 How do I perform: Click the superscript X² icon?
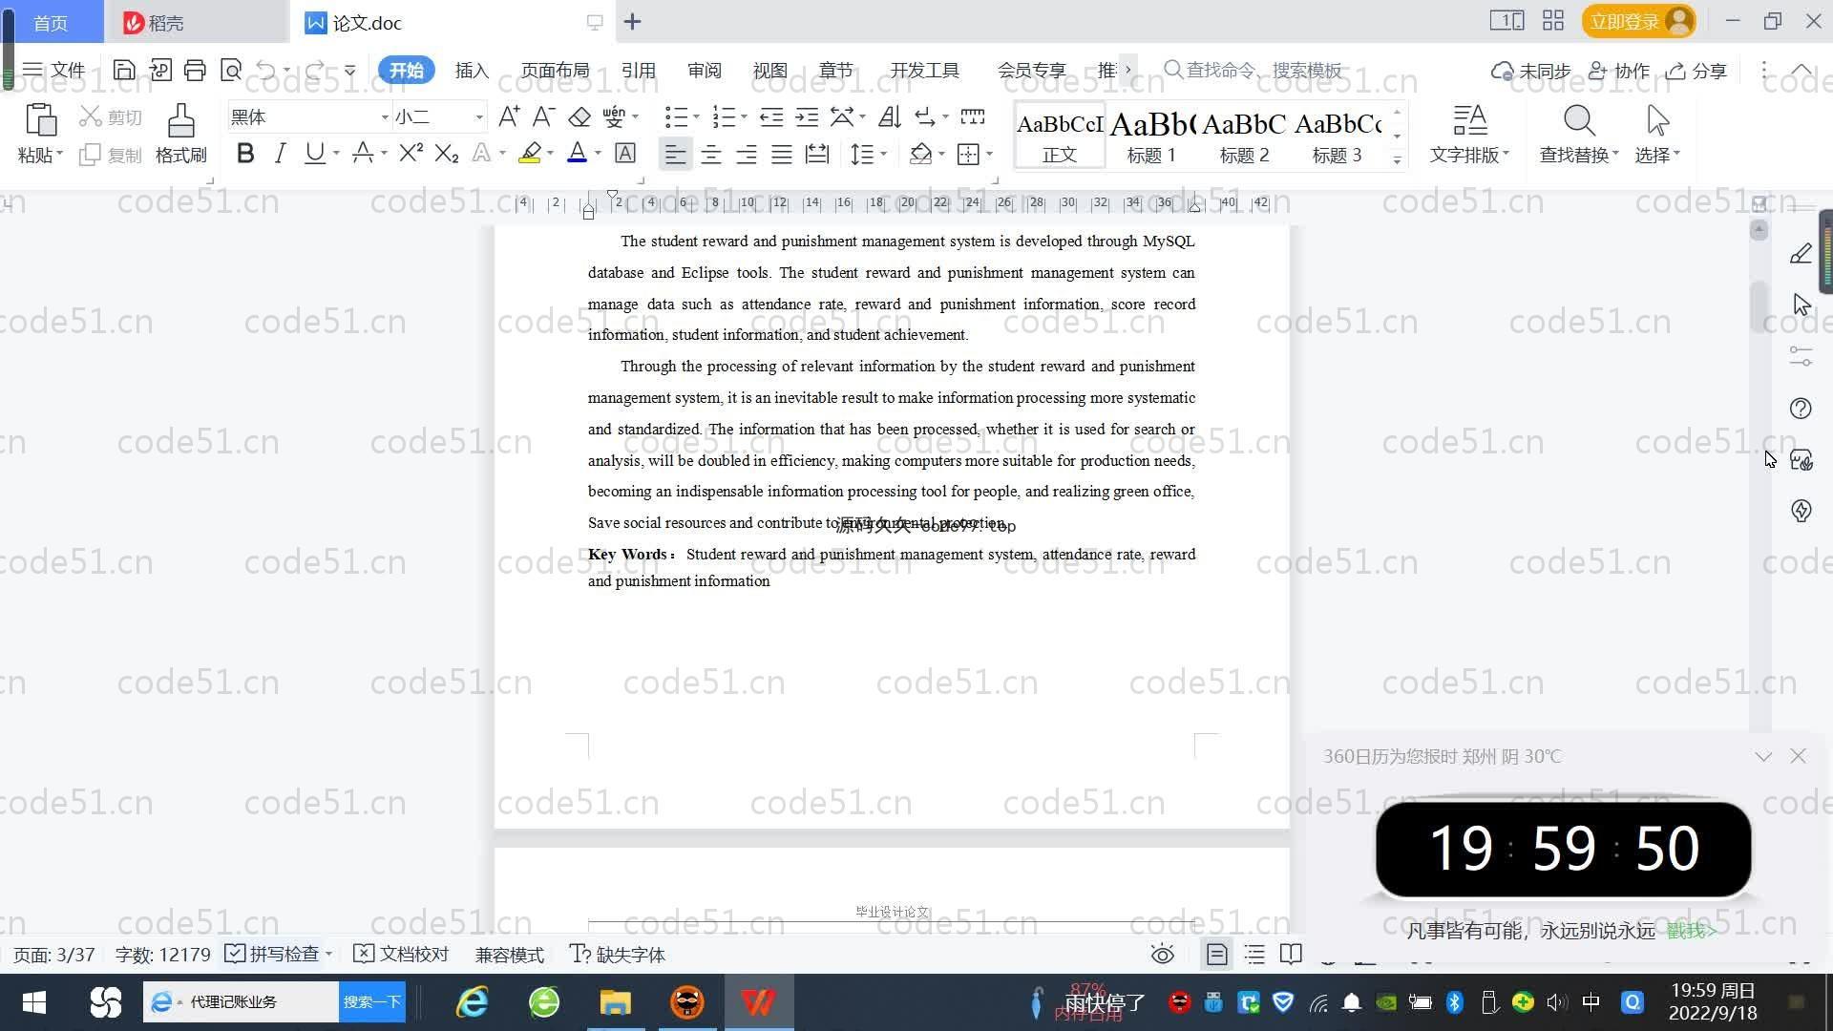(x=411, y=154)
